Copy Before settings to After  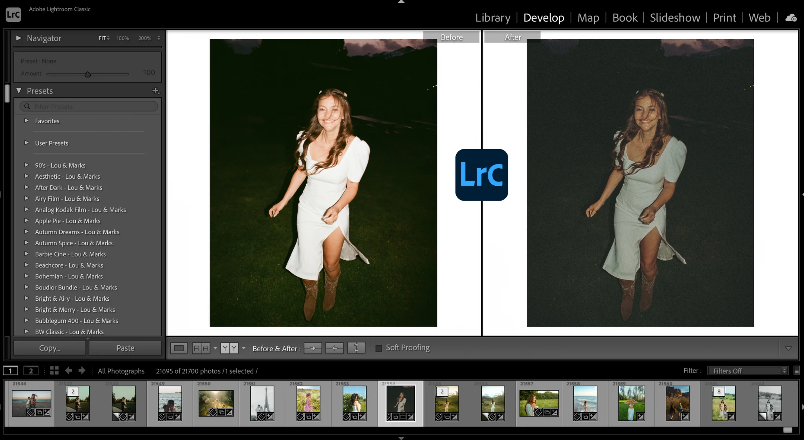(x=313, y=348)
